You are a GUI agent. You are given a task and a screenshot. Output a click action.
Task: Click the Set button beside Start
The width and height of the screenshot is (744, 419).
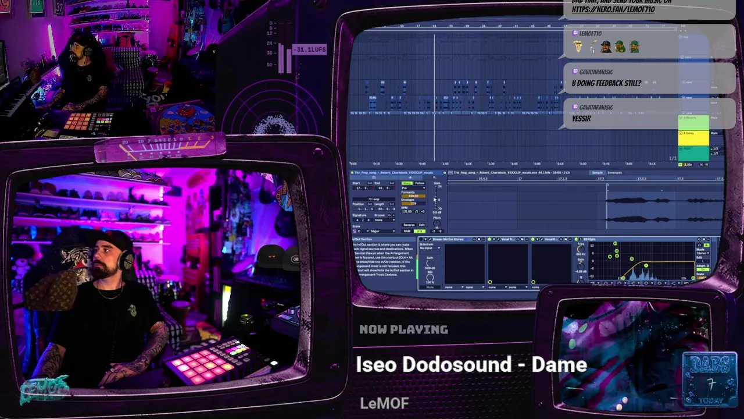click(x=370, y=183)
